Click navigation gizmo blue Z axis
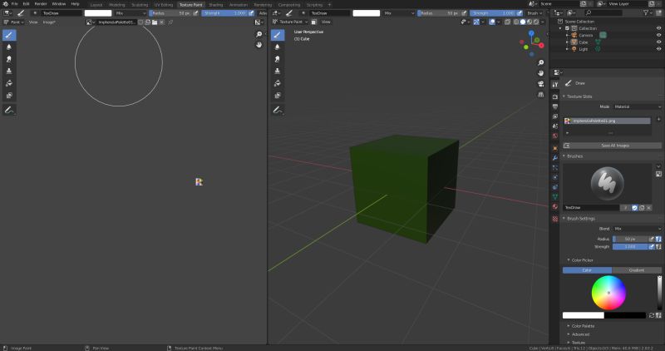The width and height of the screenshot is (665, 351). pos(531,33)
